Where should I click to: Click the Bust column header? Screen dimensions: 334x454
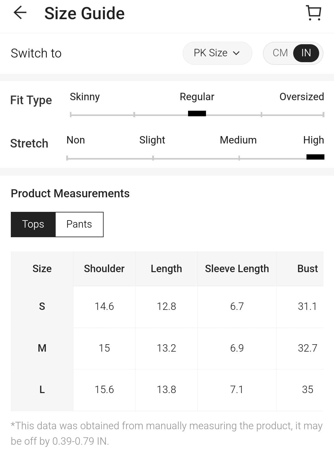coord(307,268)
